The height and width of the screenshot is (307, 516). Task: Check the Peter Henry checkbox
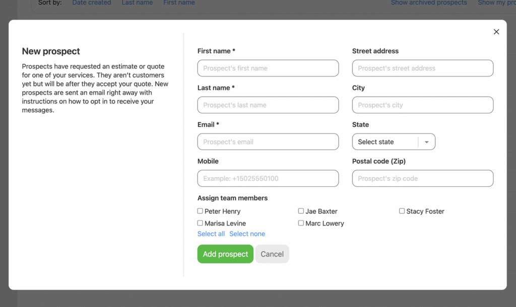click(200, 211)
